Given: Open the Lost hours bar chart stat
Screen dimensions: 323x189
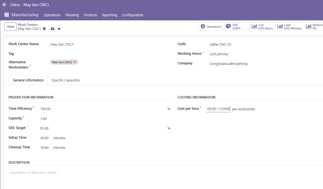Looking at the screenshot, I should (262, 27).
